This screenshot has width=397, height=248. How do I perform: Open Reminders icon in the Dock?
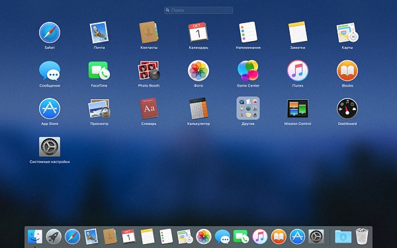tap(166, 237)
